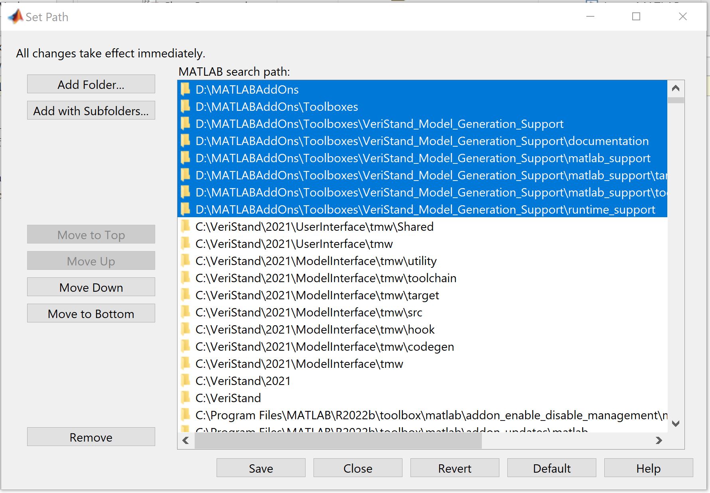
Task: Click folder icon for ModelInterface\tmw\utility
Action: [185, 261]
